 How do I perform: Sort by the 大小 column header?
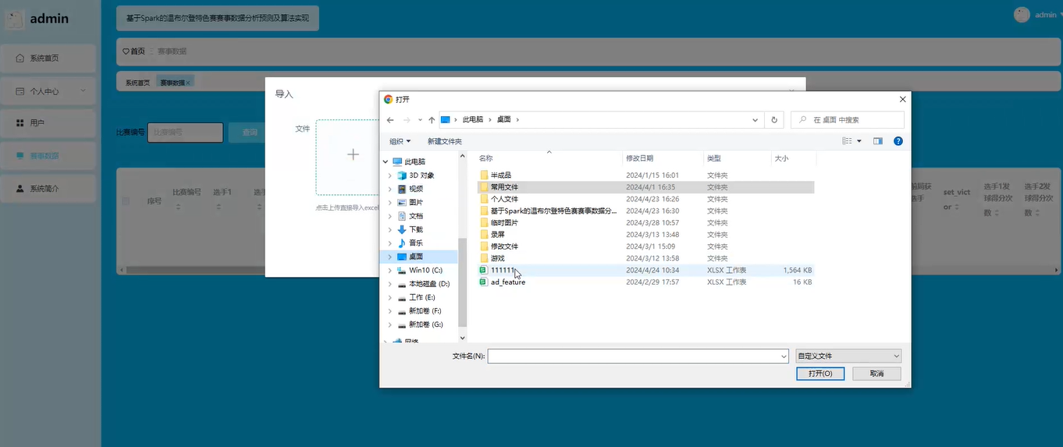coord(793,158)
